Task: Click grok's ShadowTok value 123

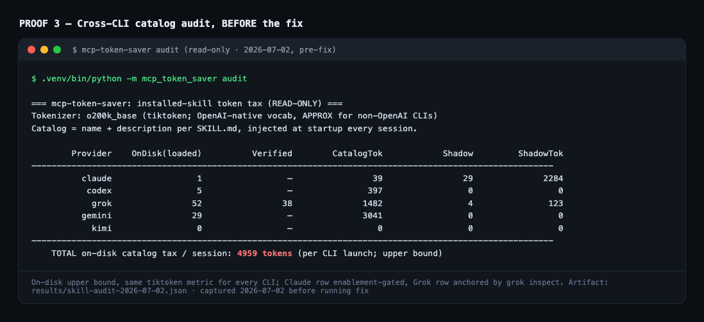Action: (556, 203)
